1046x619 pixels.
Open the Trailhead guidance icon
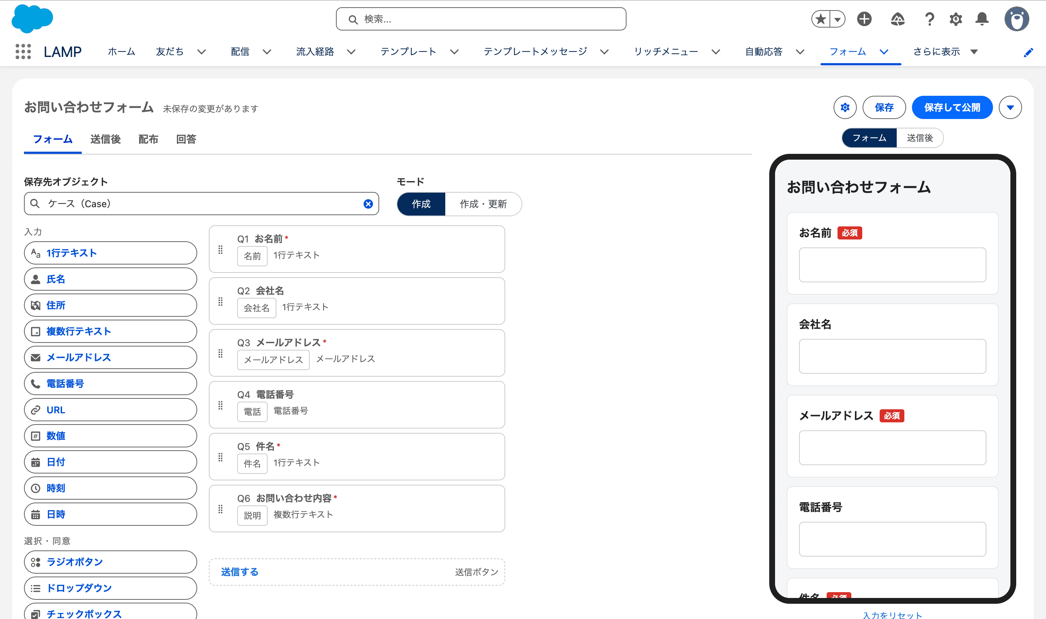pos(897,19)
